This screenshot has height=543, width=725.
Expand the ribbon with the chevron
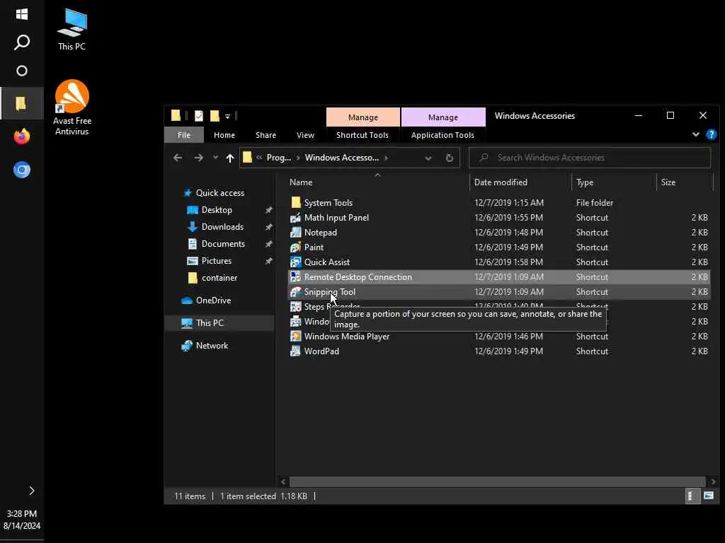[x=696, y=134]
